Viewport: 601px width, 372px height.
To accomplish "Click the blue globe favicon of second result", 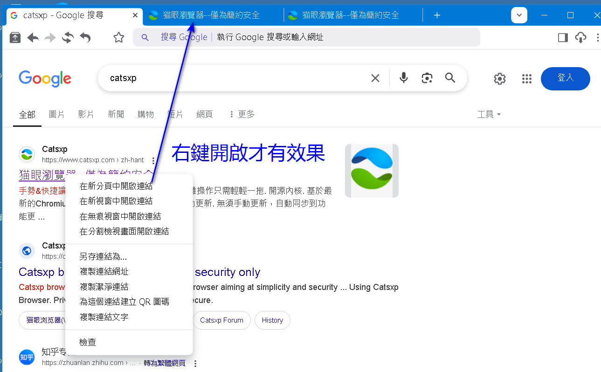I will [27, 251].
